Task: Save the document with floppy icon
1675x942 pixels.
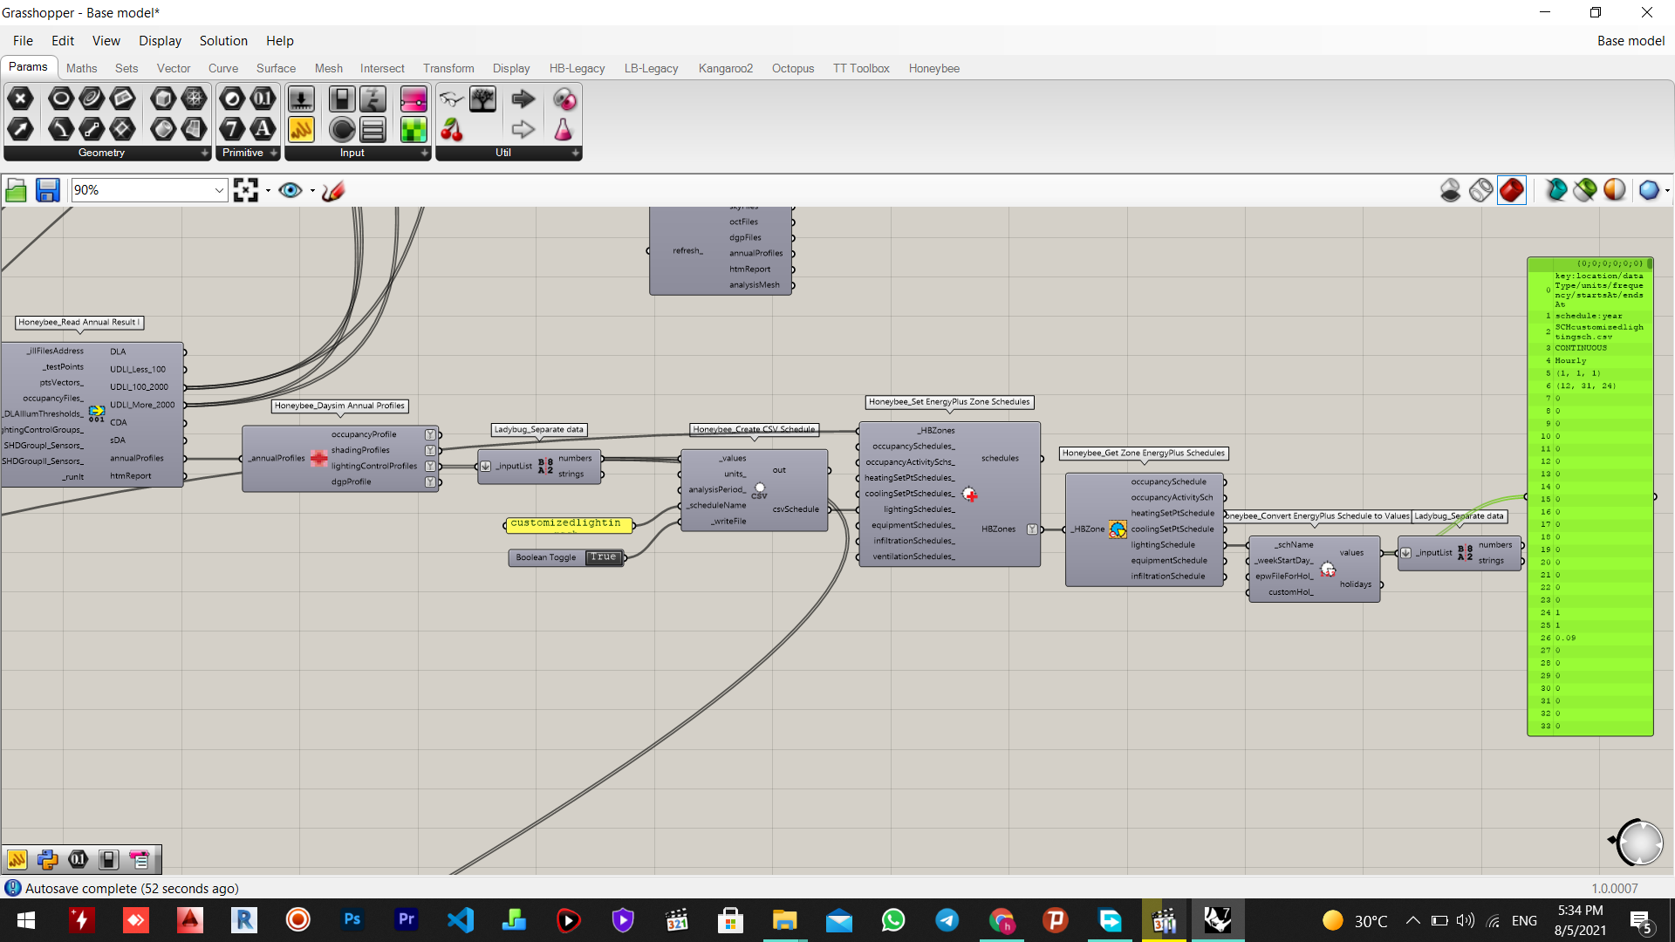Action: [x=47, y=190]
